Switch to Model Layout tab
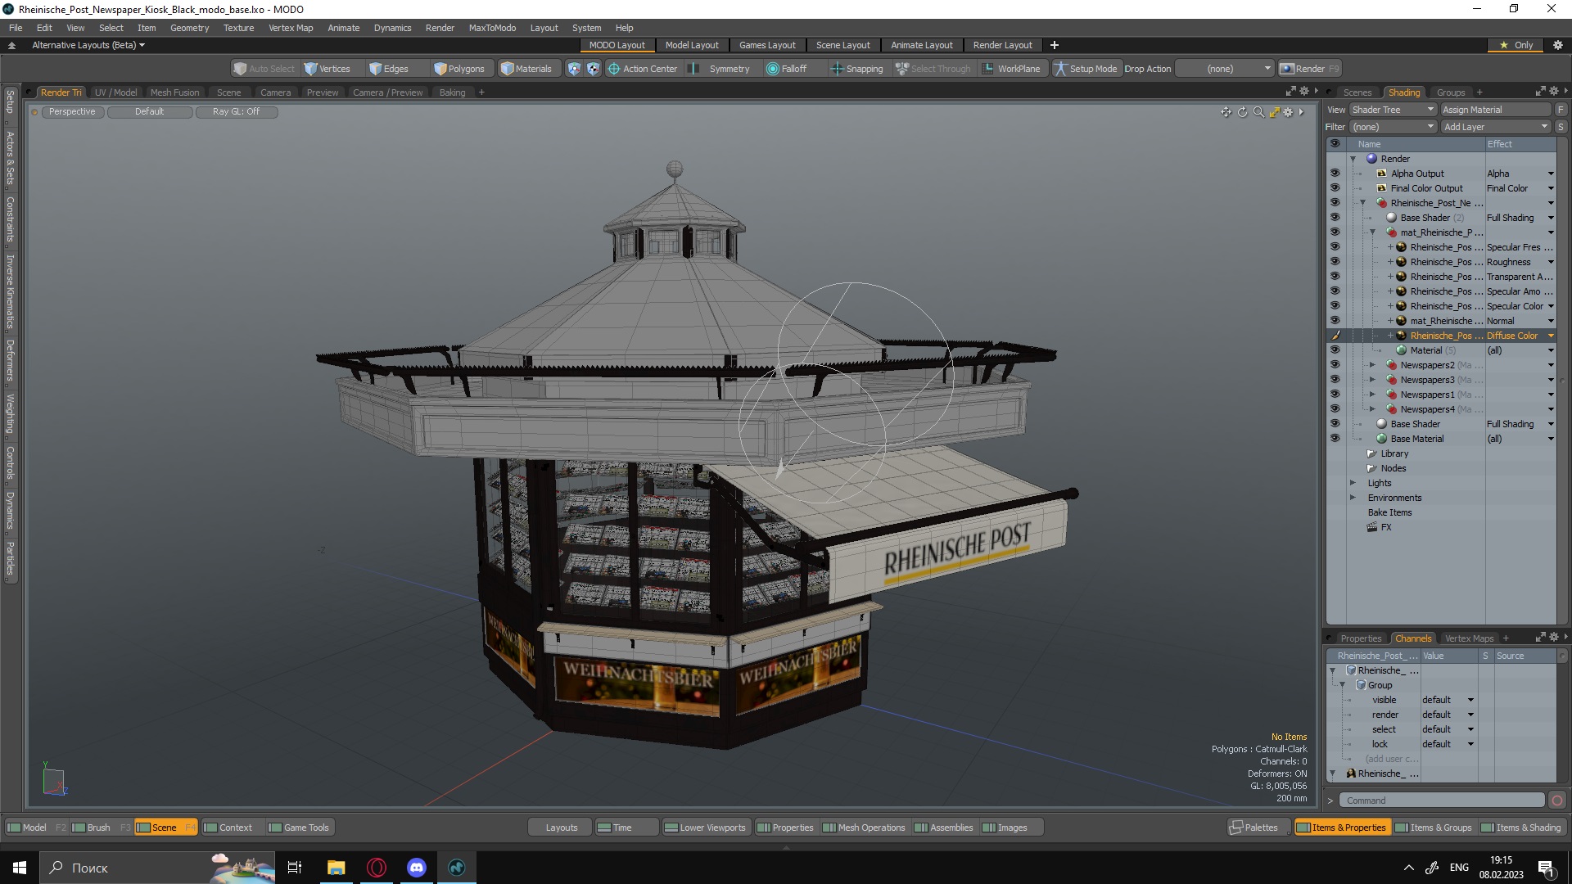 pos(692,45)
